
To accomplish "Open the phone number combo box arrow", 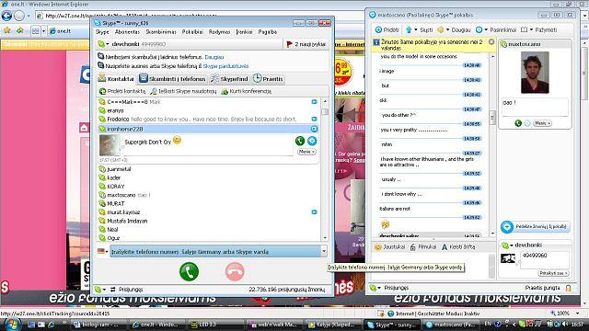I will coord(324,251).
